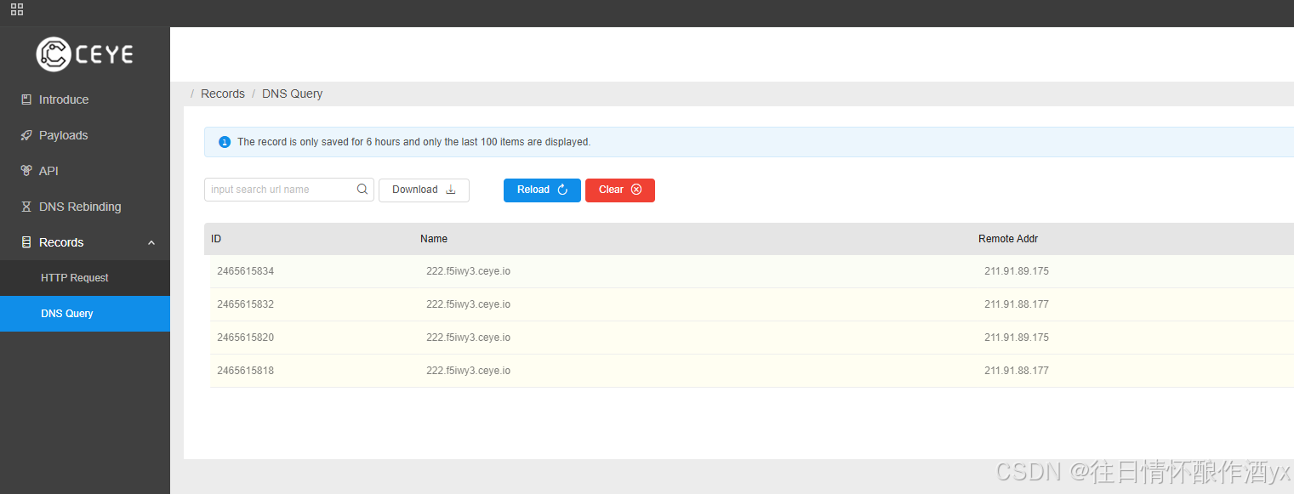Click Records in the breadcrumb
This screenshot has width=1294, height=494.
[223, 94]
